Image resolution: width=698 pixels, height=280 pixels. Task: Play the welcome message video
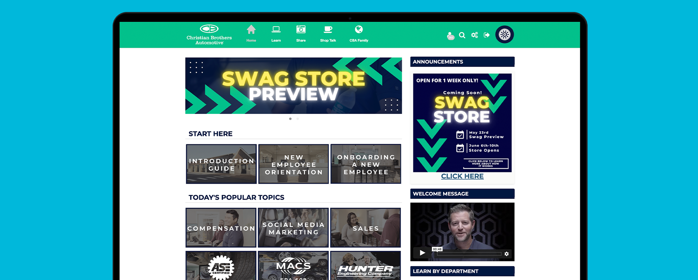point(422,253)
